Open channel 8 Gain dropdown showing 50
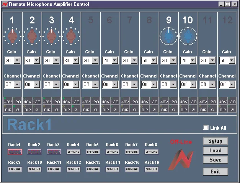The width and height of the screenshot is (240, 183). (149, 61)
